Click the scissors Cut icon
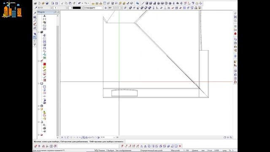The image size is (270, 152). coord(62,3)
